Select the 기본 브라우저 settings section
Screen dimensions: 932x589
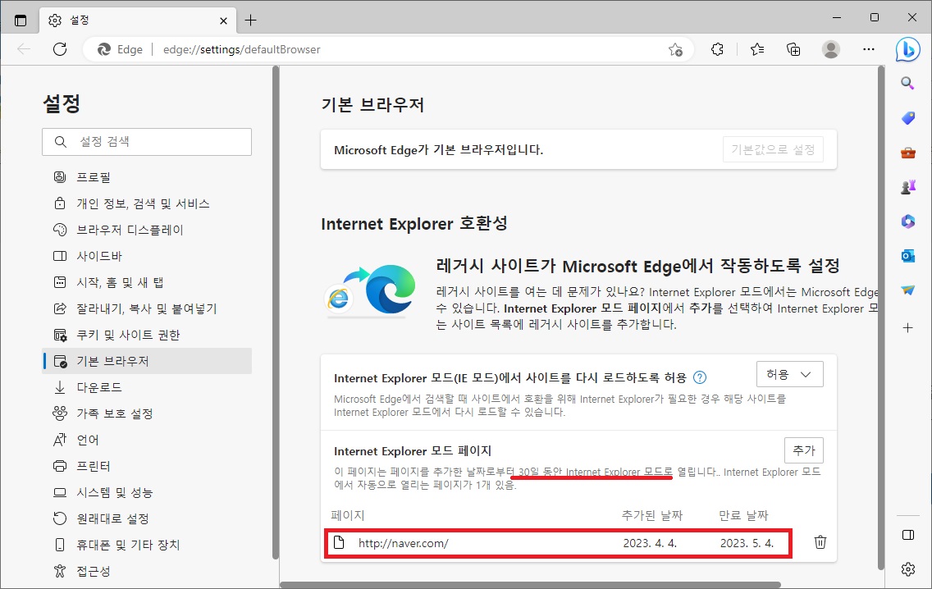pos(147,361)
